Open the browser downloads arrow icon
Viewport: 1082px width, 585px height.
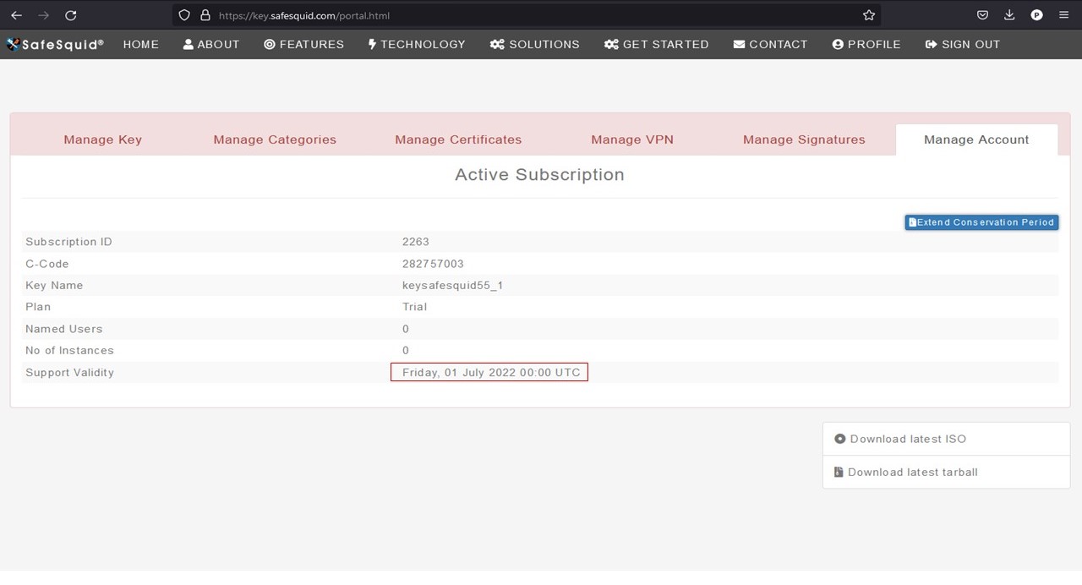click(1009, 15)
